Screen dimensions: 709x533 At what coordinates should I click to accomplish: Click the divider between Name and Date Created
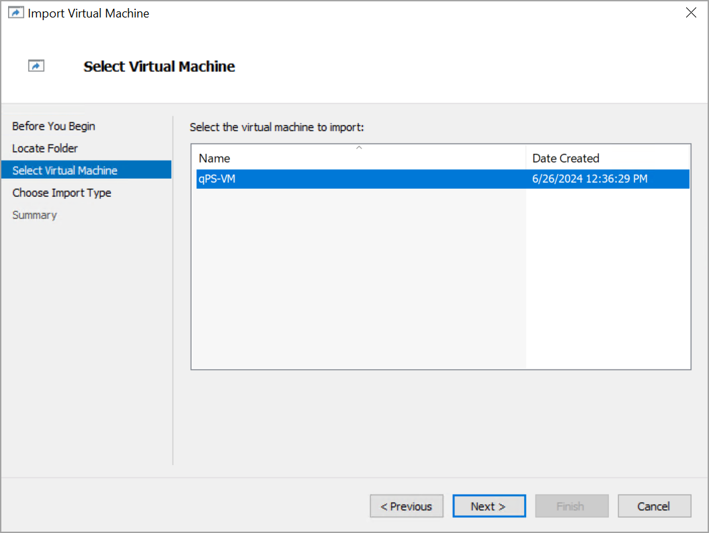(x=527, y=158)
